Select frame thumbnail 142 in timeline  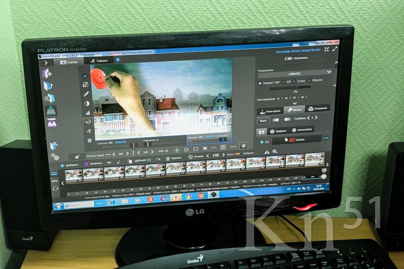pos(196,166)
